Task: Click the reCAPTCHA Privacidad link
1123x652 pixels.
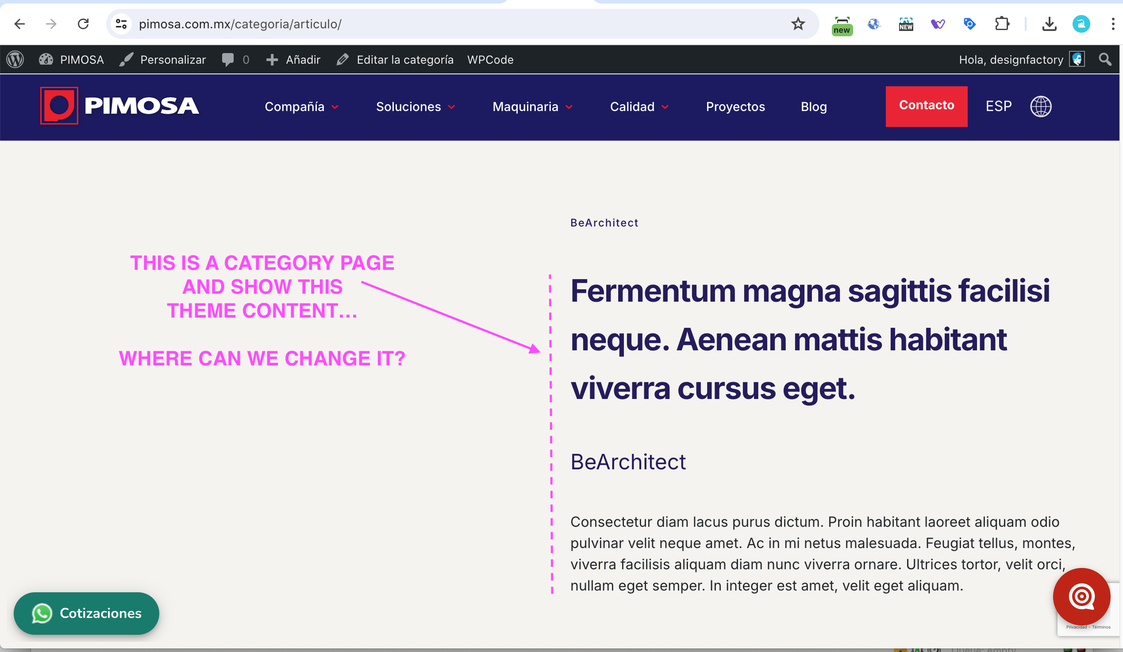Action: [x=1076, y=627]
